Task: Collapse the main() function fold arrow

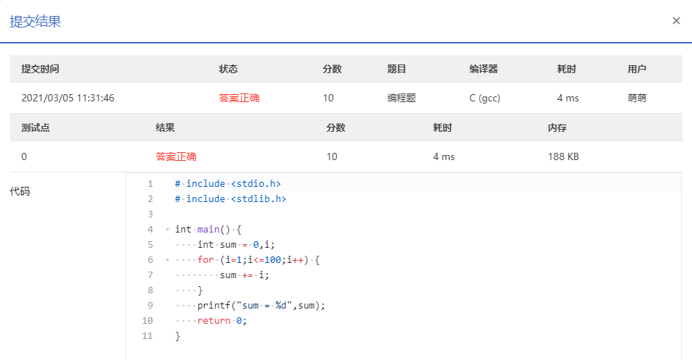Action: (167, 230)
